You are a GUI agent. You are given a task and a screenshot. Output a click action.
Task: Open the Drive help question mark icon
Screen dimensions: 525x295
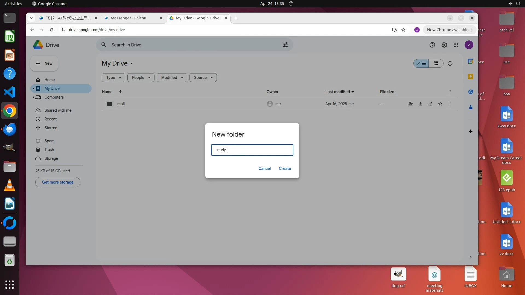[432, 45]
